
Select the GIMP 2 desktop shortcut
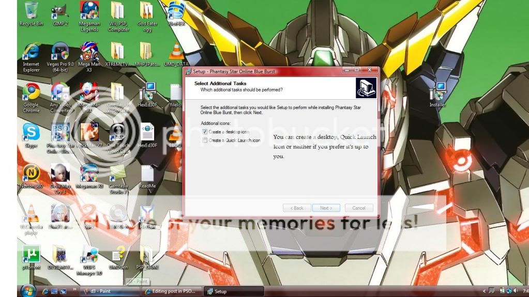(x=60, y=11)
